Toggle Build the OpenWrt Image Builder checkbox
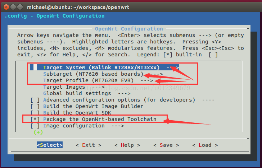 click(35, 107)
